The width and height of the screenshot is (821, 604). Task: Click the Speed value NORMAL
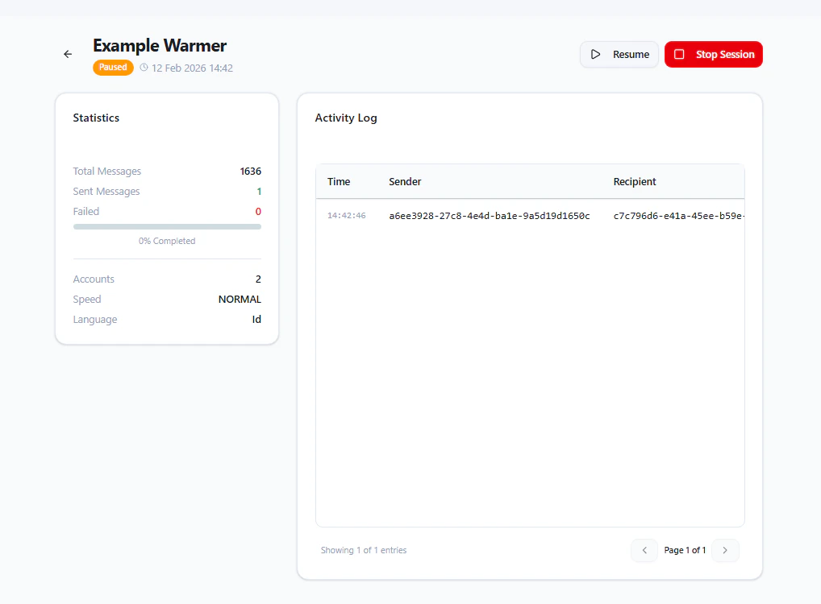point(240,299)
